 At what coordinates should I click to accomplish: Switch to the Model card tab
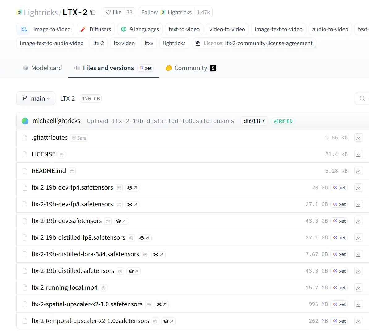point(43,68)
